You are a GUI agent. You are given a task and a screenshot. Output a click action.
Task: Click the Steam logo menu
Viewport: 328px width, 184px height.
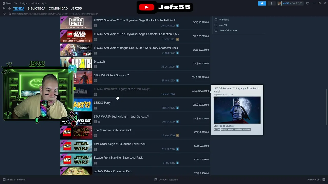(x=4, y=3)
